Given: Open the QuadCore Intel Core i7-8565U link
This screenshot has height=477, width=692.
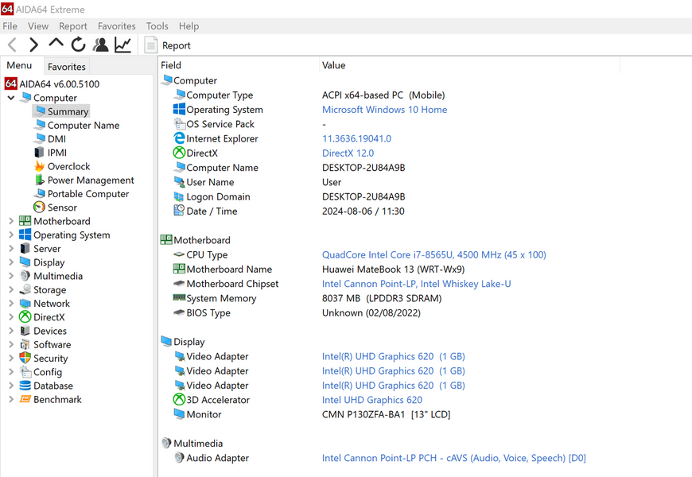Looking at the screenshot, I should coord(433,254).
